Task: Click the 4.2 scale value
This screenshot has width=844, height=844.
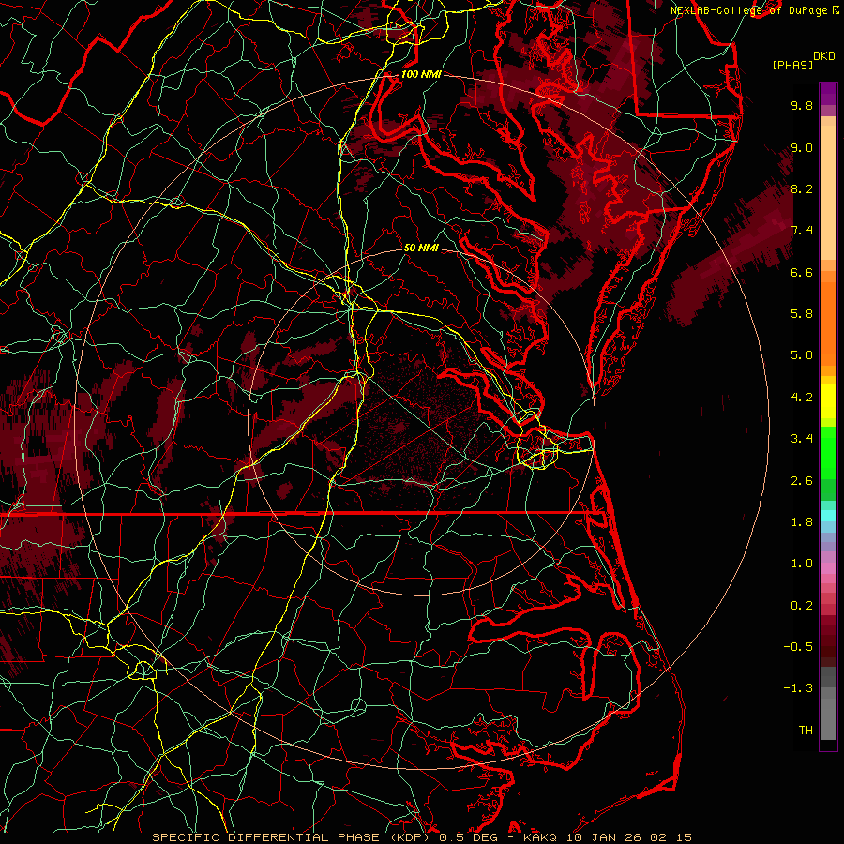Action: coord(802,398)
